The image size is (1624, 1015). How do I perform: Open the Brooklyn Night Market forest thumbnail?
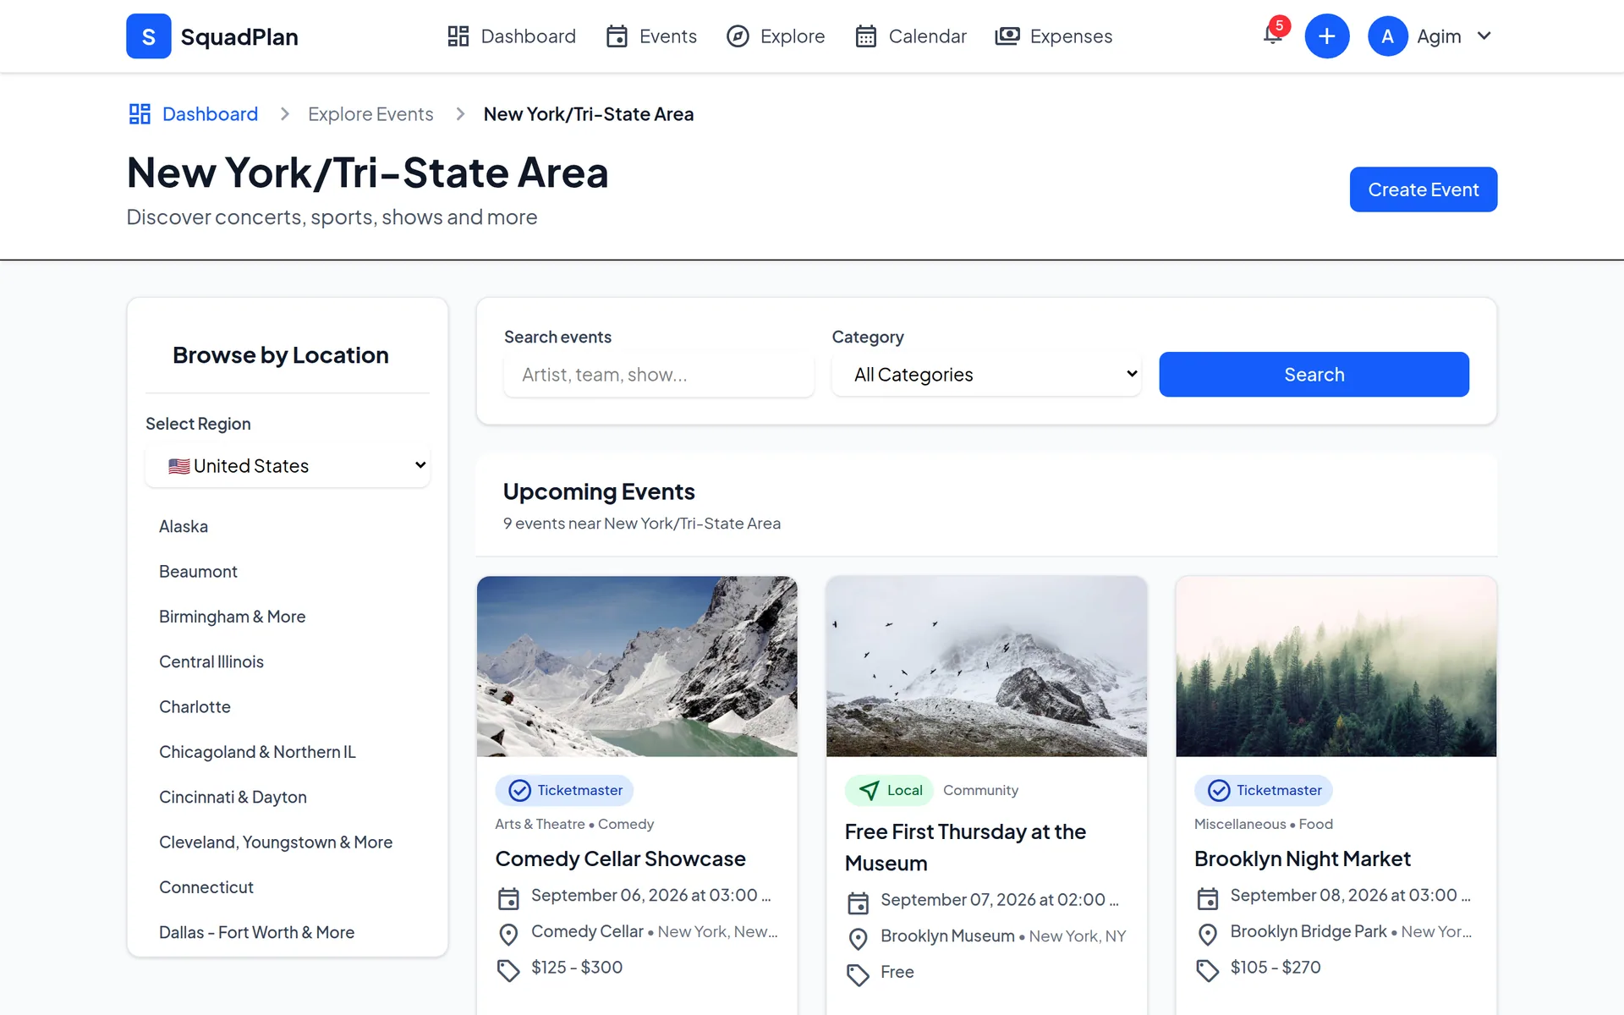pyautogui.click(x=1336, y=667)
